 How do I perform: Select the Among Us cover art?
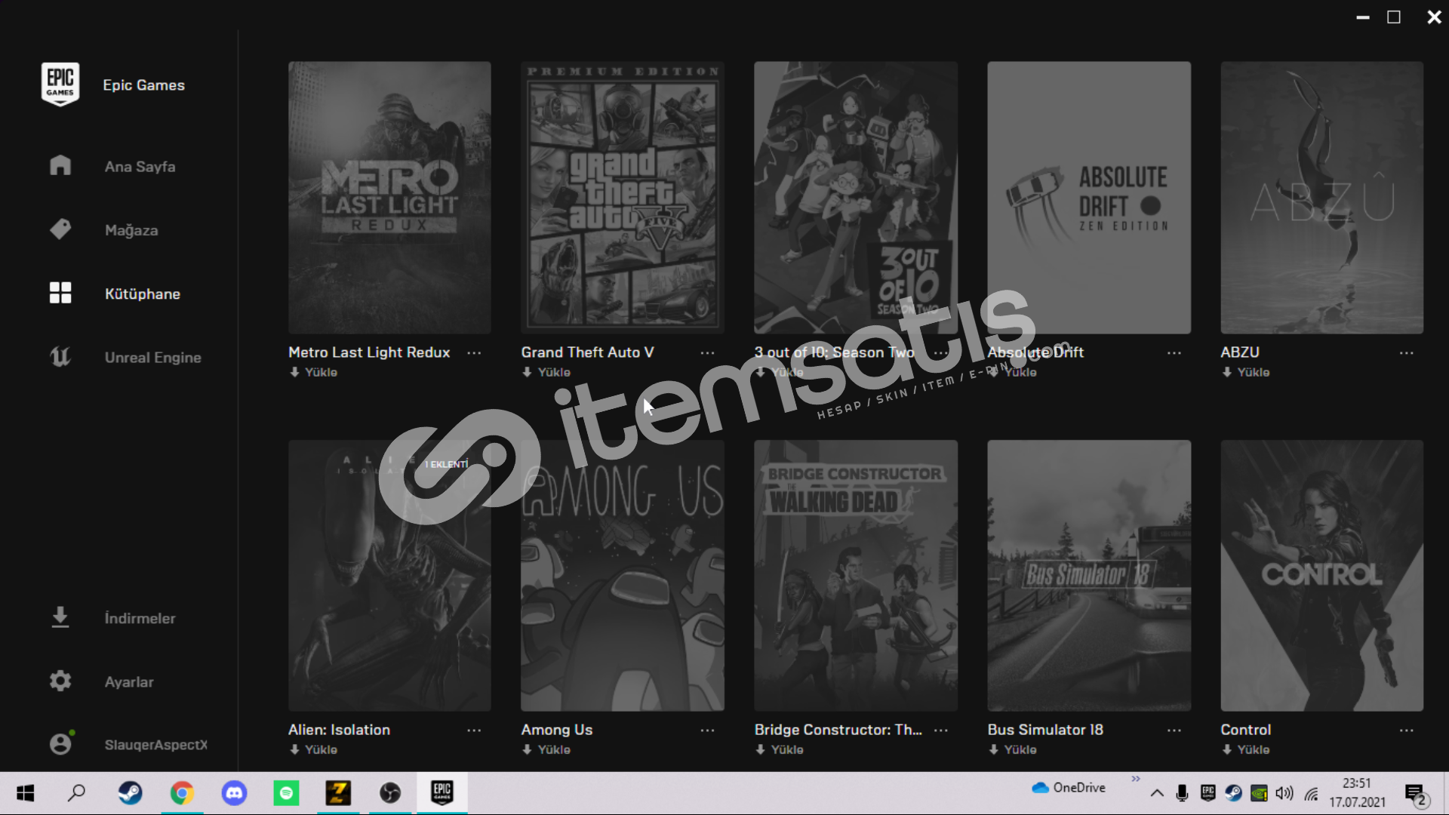(x=623, y=575)
